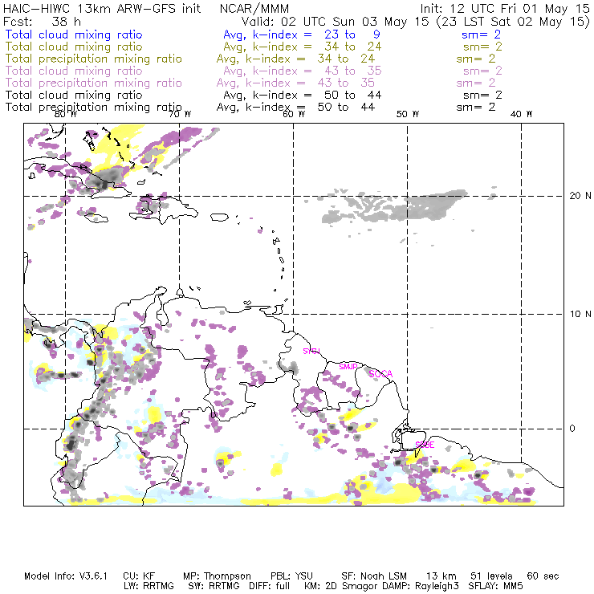Click the '50 W' longitude label
The width and height of the screenshot is (594, 594).
[x=408, y=114]
